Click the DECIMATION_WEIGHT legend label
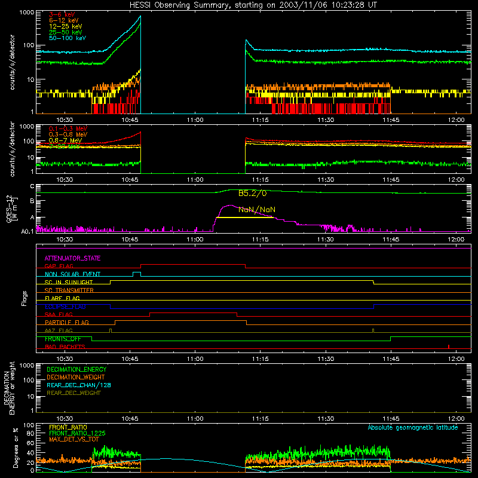 pos(76,378)
